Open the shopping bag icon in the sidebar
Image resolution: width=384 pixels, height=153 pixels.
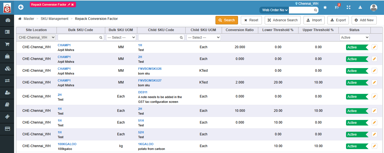point(7,56)
